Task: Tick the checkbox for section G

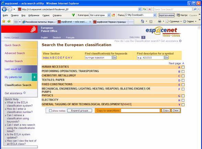Action: coord(183,96)
